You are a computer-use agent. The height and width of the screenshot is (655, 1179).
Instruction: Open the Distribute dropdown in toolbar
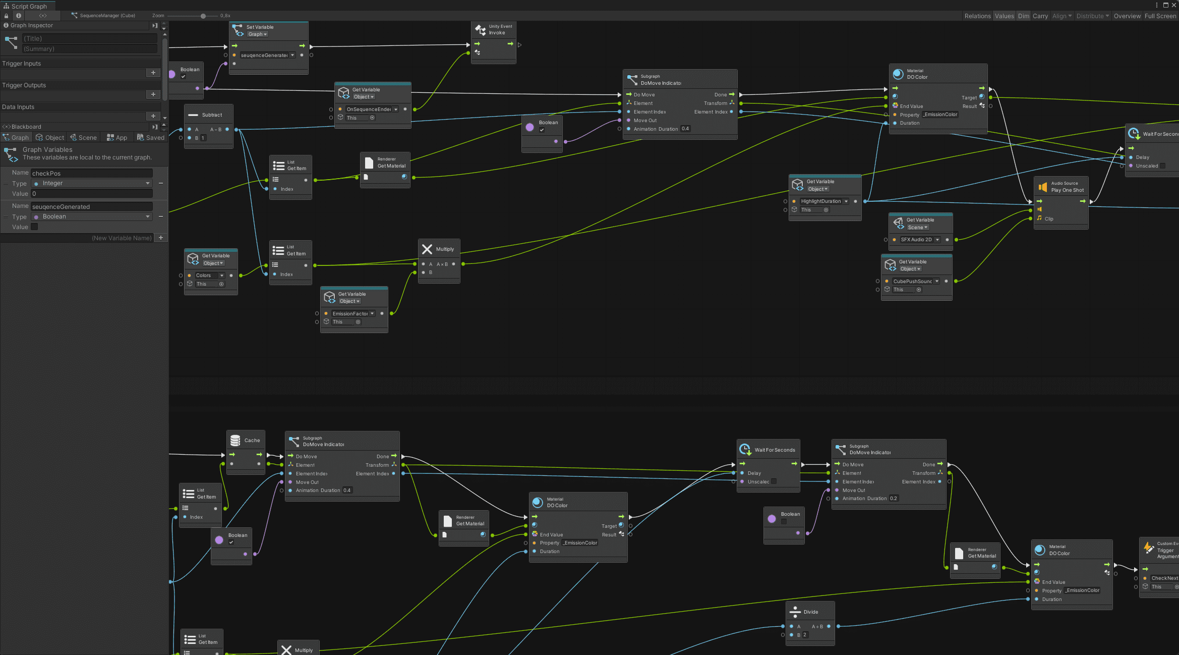[x=1092, y=16]
